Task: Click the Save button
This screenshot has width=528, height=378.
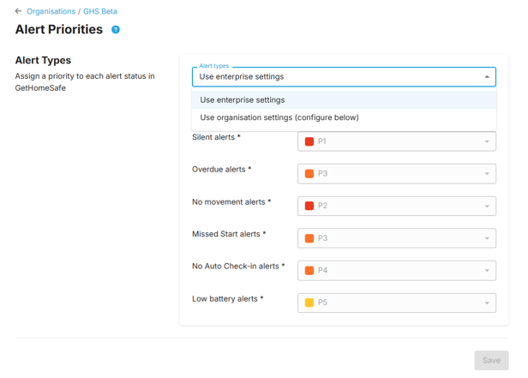Action: click(491, 361)
